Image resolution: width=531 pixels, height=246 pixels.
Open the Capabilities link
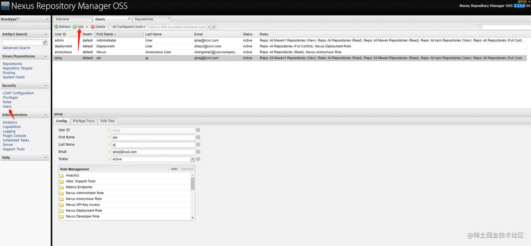[12, 127]
